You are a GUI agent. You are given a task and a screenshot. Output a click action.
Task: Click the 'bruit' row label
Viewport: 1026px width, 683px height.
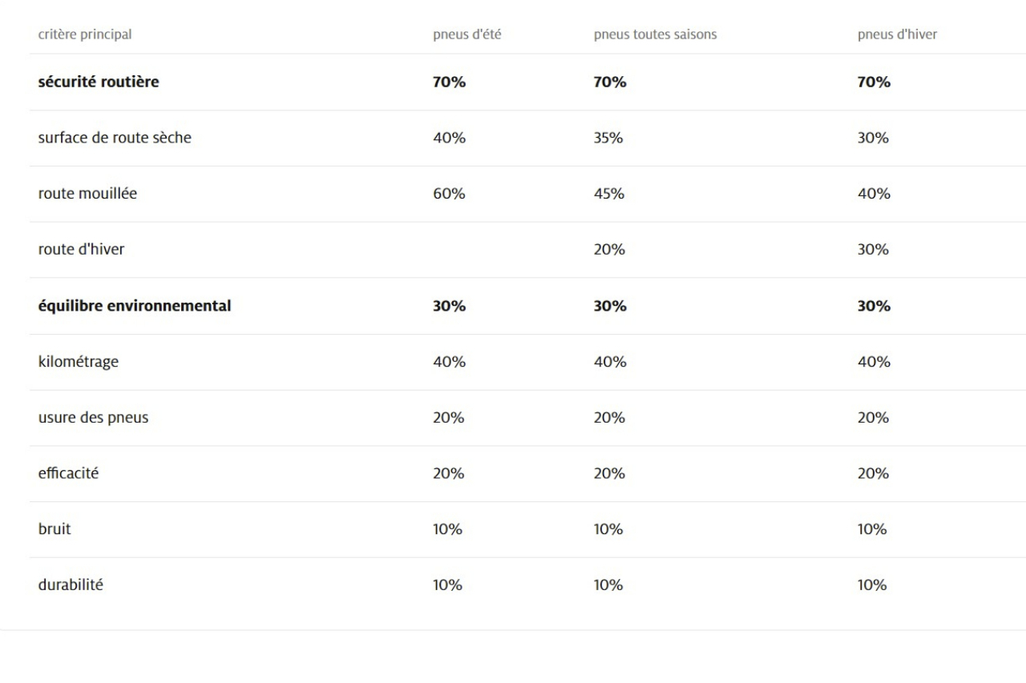coord(55,529)
